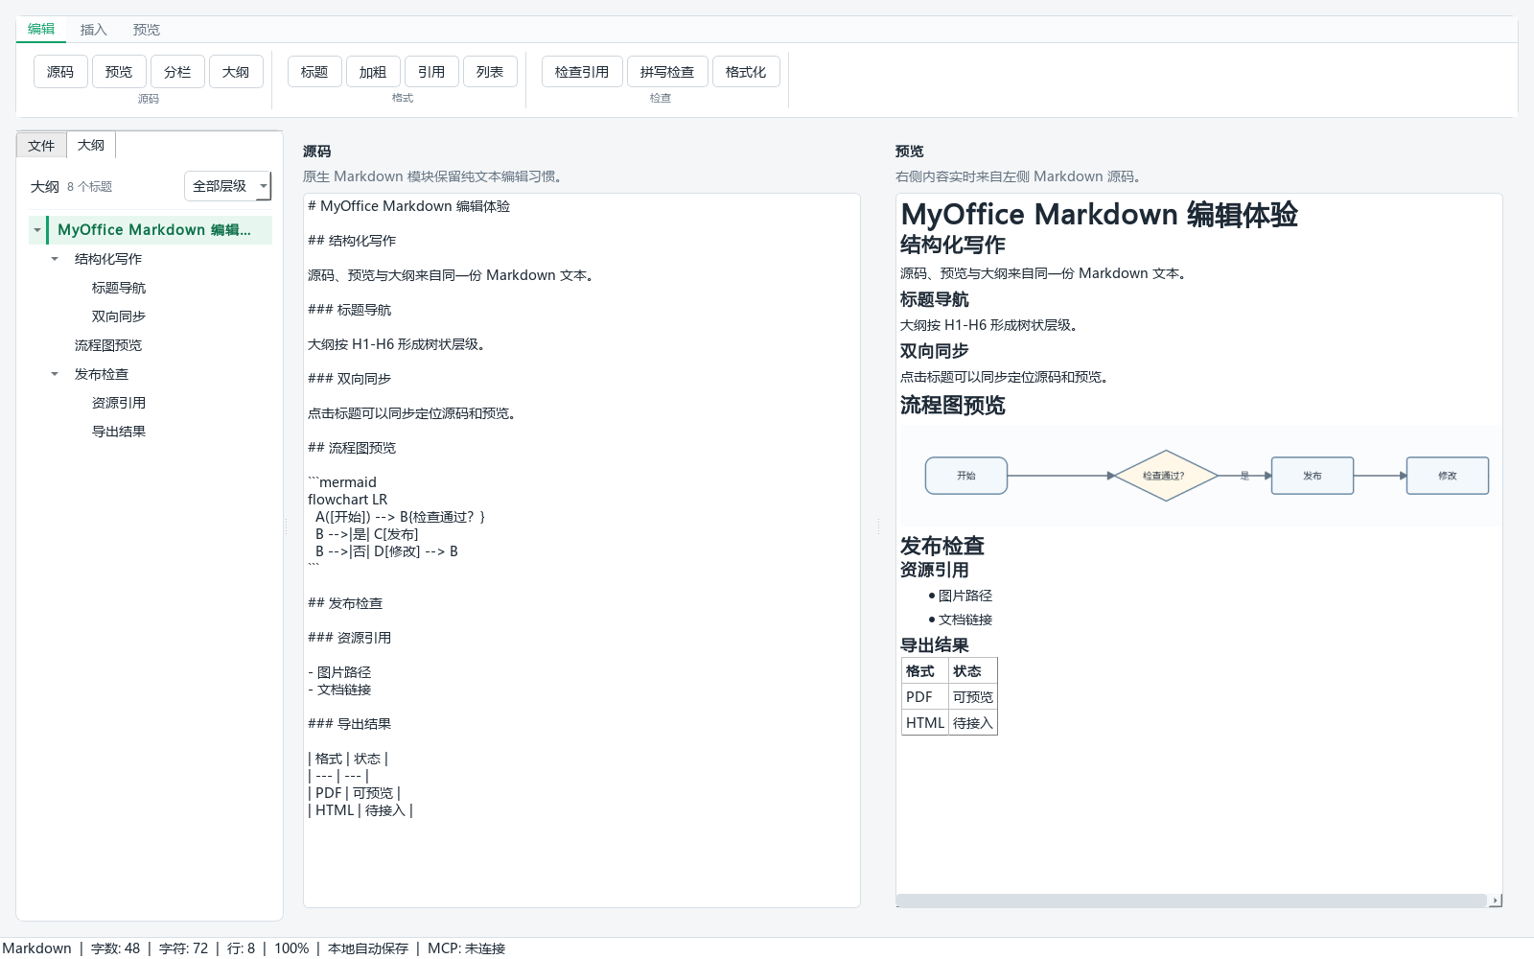Click the 格式化 format button
This screenshot has height=959, width=1534.
[x=746, y=72]
